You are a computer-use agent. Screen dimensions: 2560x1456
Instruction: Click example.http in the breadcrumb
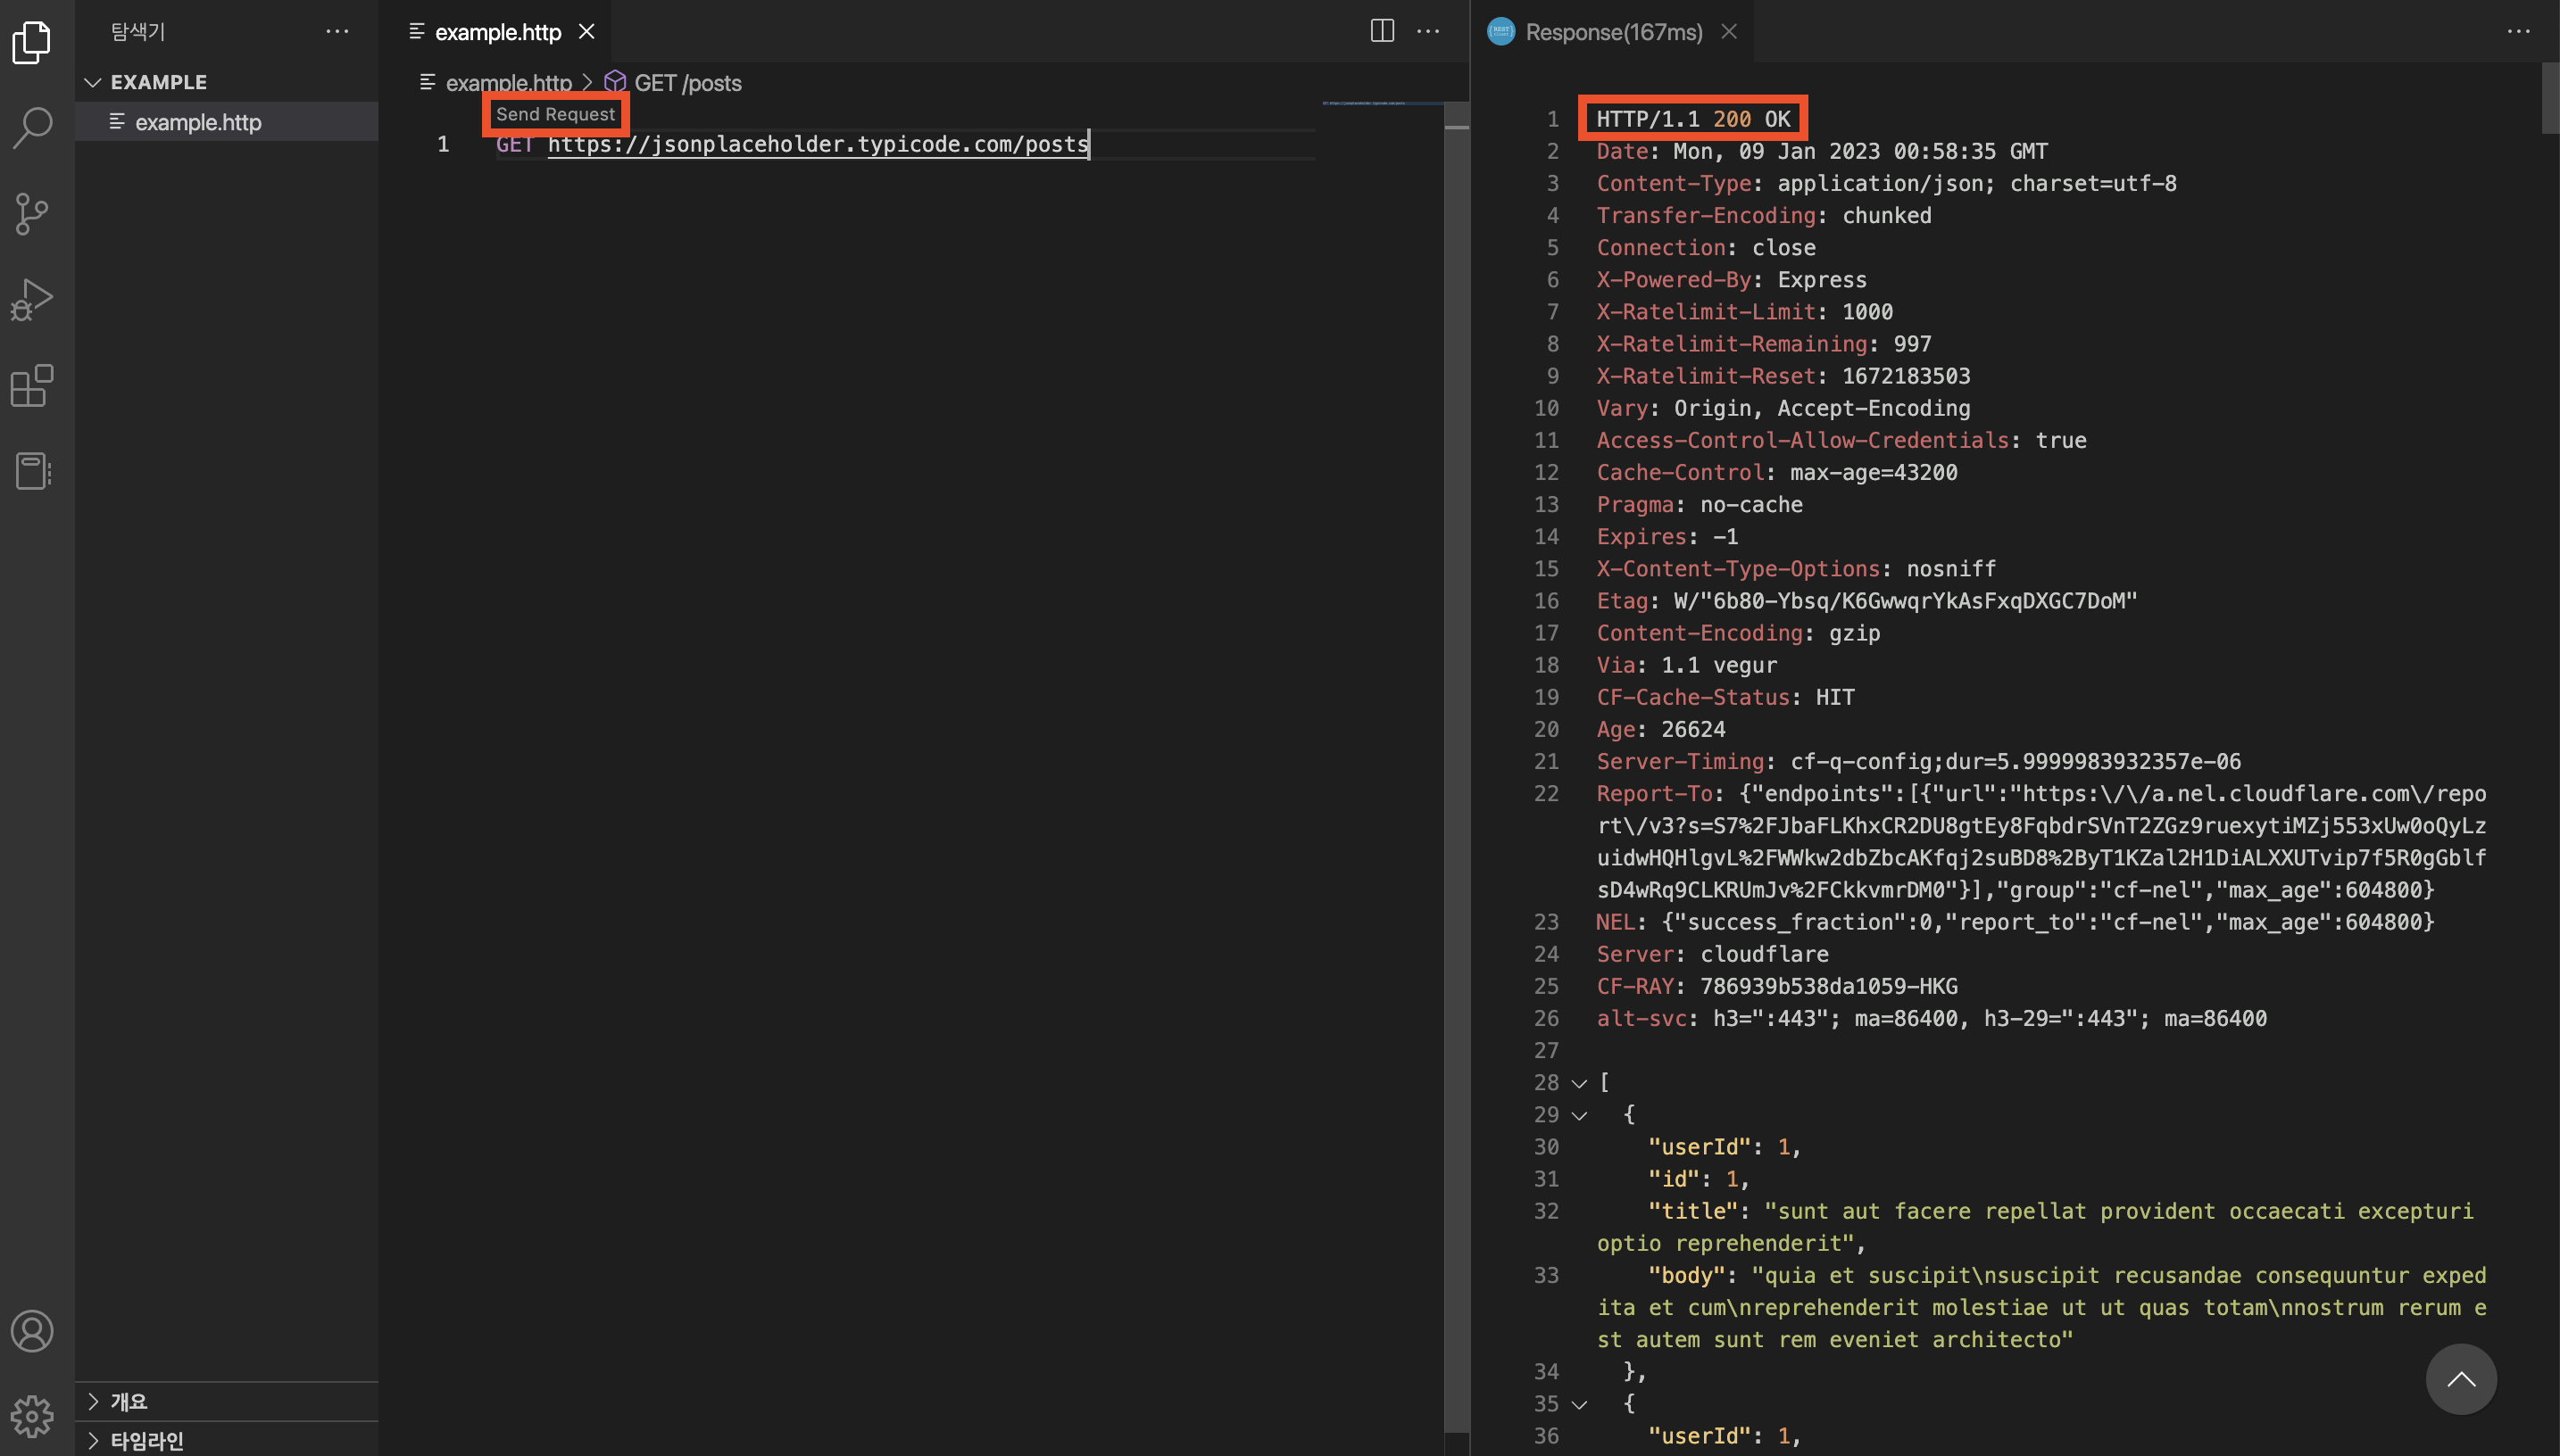[x=508, y=83]
